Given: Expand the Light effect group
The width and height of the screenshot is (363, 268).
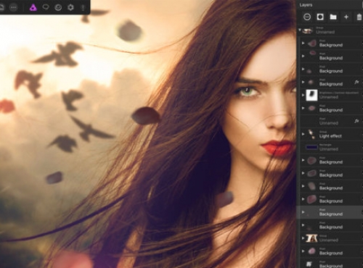Looking at the screenshot, I should click(x=303, y=134).
